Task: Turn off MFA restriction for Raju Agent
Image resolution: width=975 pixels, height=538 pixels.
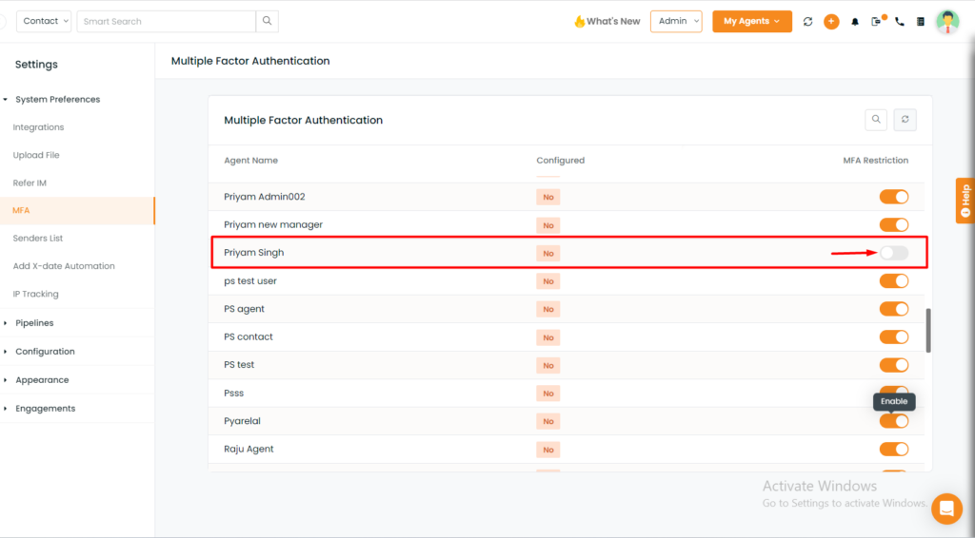Action: 893,450
